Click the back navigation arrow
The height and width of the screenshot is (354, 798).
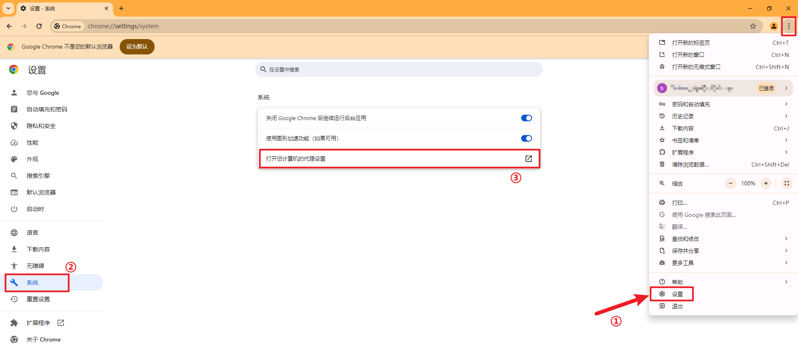click(9, 26)
